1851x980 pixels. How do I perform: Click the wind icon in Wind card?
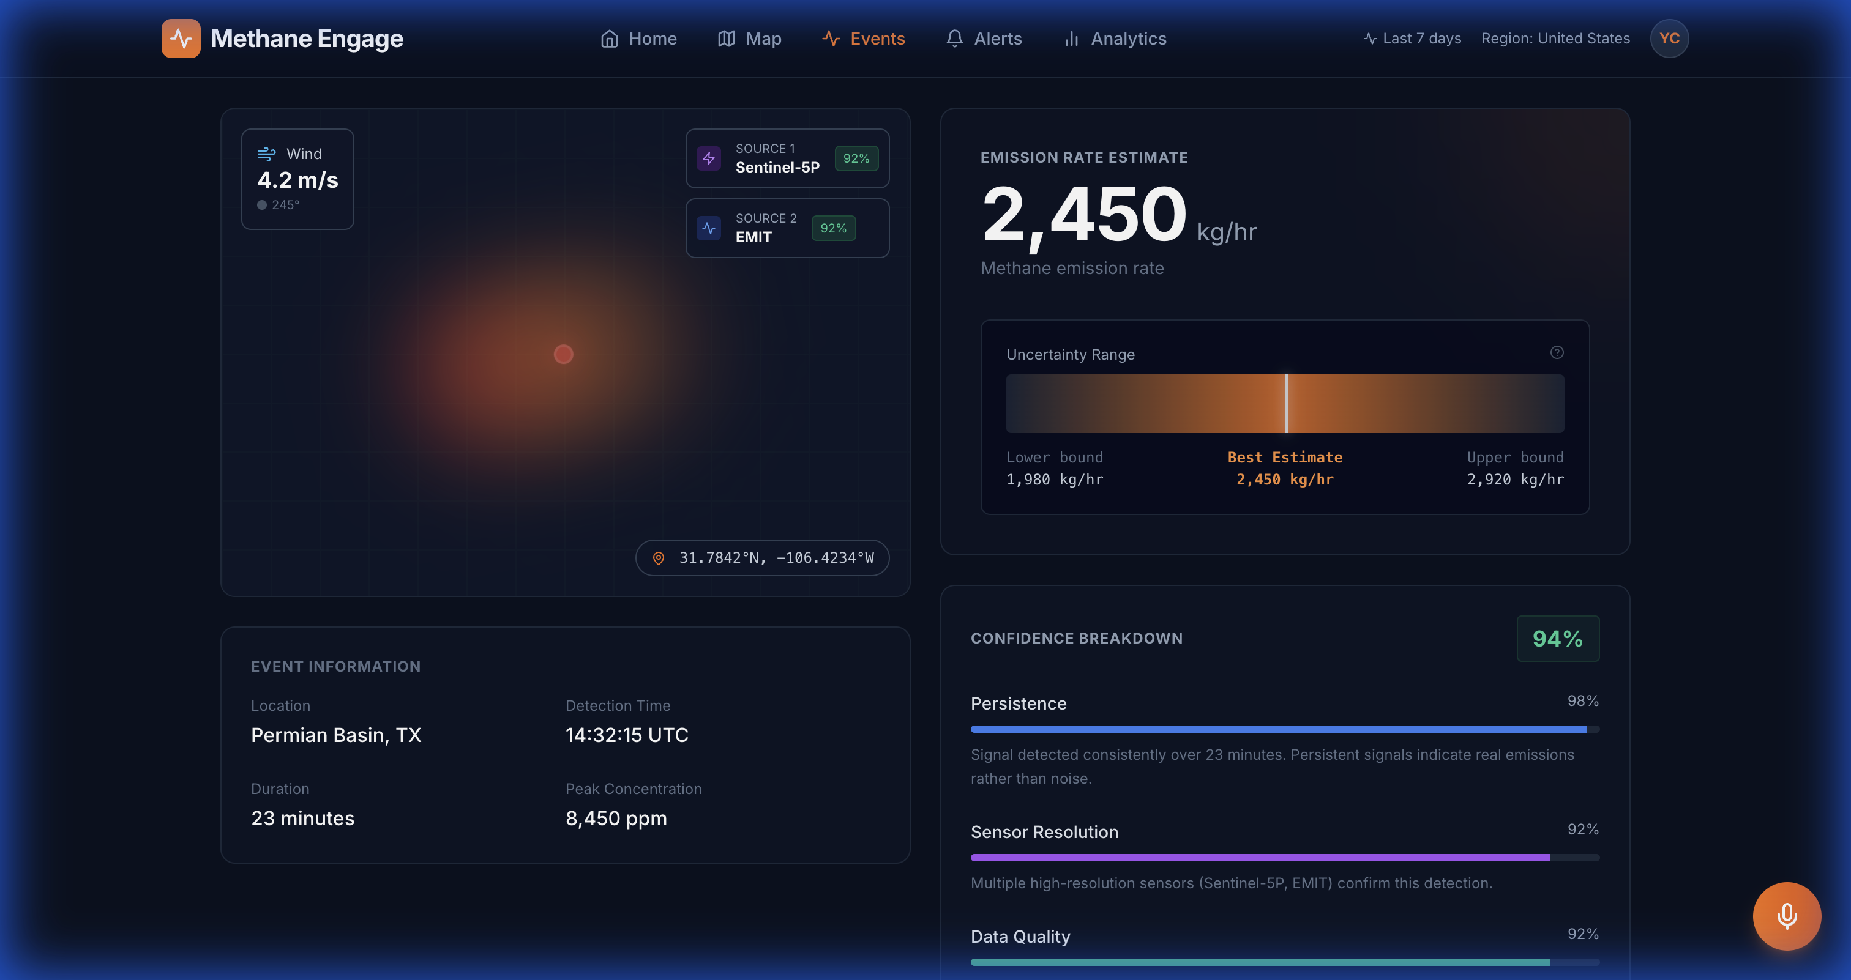click(267, 153)
